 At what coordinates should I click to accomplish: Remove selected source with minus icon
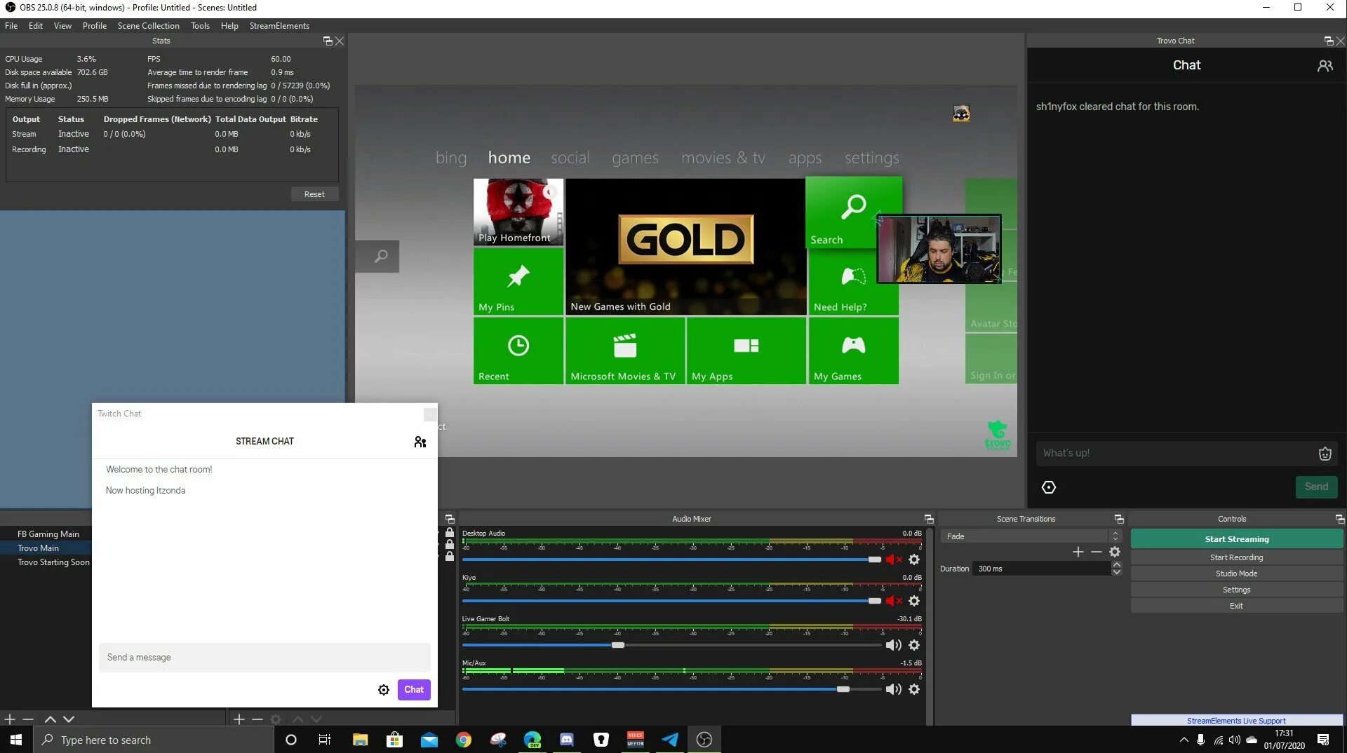[x=257, y=719]
